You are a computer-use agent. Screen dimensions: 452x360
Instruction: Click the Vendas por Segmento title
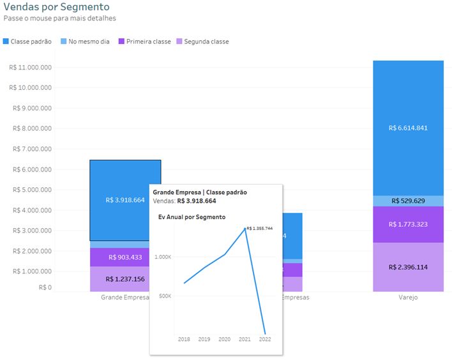[56, 6]
